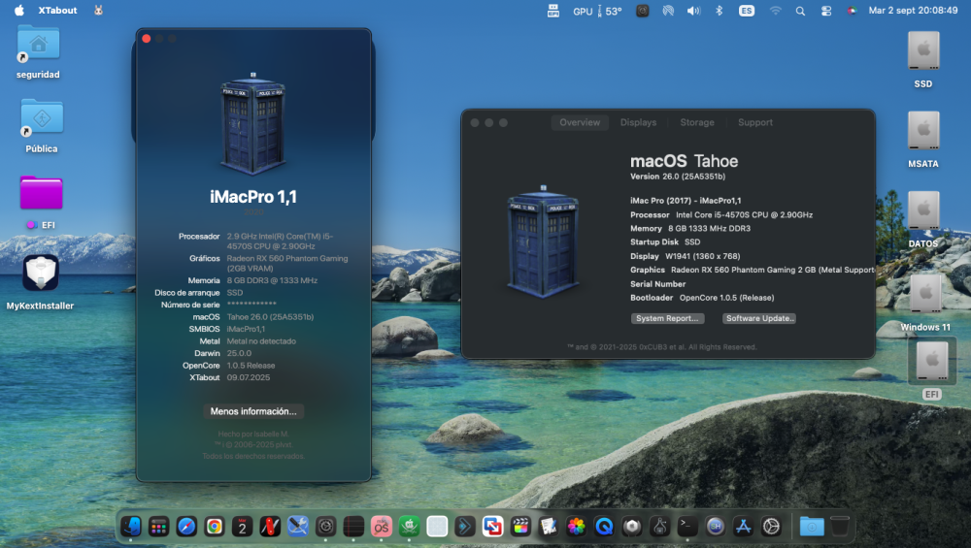This screenshot has width=971, height=548.
Task: Open the wrench-and-screwdriver utility in Dock
Action: coord(298,527)
